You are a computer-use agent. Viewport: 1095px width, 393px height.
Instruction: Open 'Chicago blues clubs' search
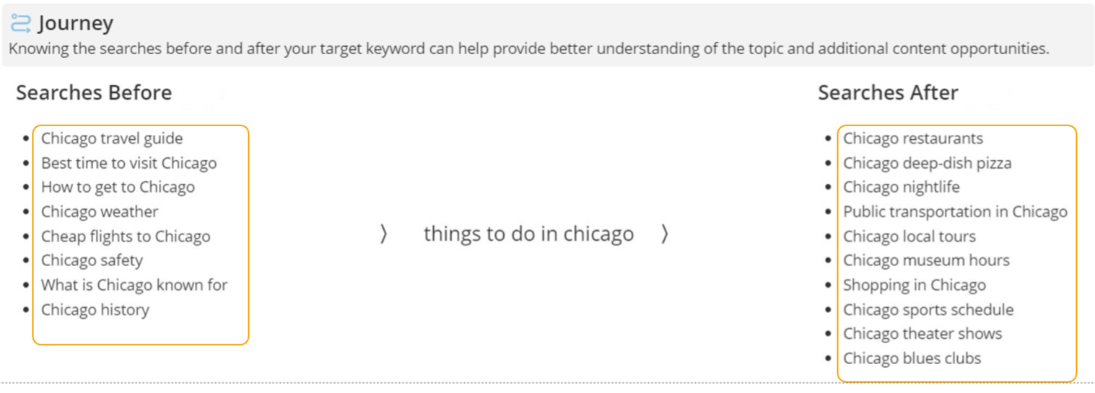click(912, 358)
